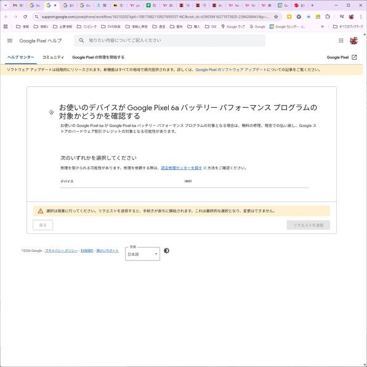Click the search magnifier icon in the help search
This screenshot has width=367, height=367.
point(81,40)
